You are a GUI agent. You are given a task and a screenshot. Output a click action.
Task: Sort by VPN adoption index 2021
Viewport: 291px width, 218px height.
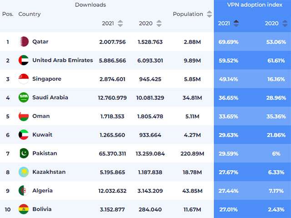[x=236, y=24]
